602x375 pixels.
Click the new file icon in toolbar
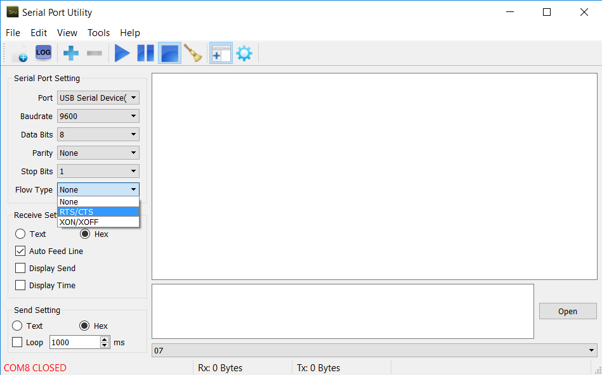(x=19, y=53)
